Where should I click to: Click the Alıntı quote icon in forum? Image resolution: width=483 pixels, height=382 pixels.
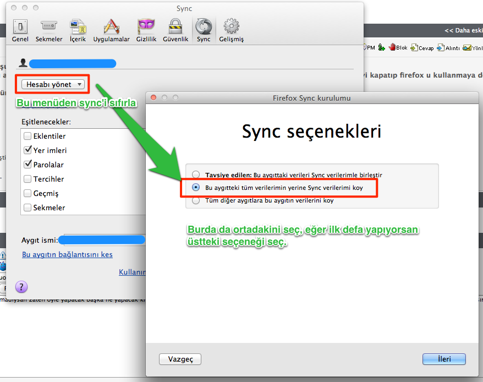(x=441, y=47)
